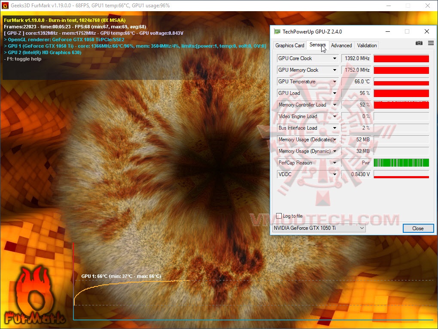Click the 66.0 °C temperature value
Viewport: 438px width, 329px height.
356,82
